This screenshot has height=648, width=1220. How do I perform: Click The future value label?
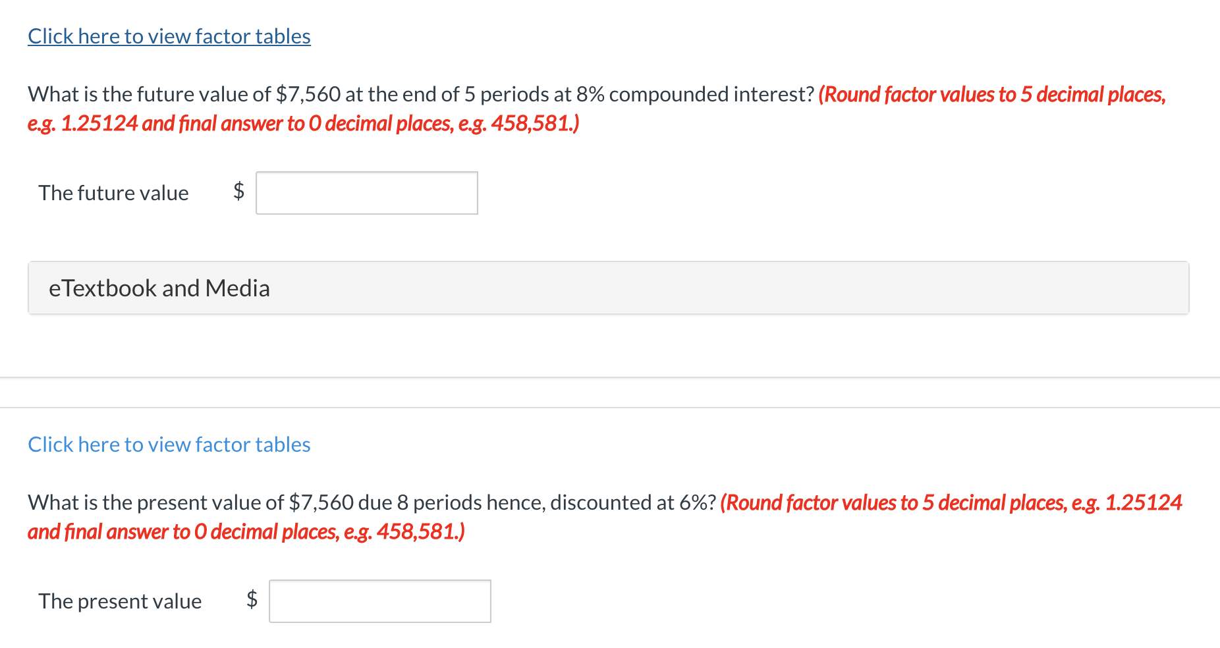click(x=113, y=192)
